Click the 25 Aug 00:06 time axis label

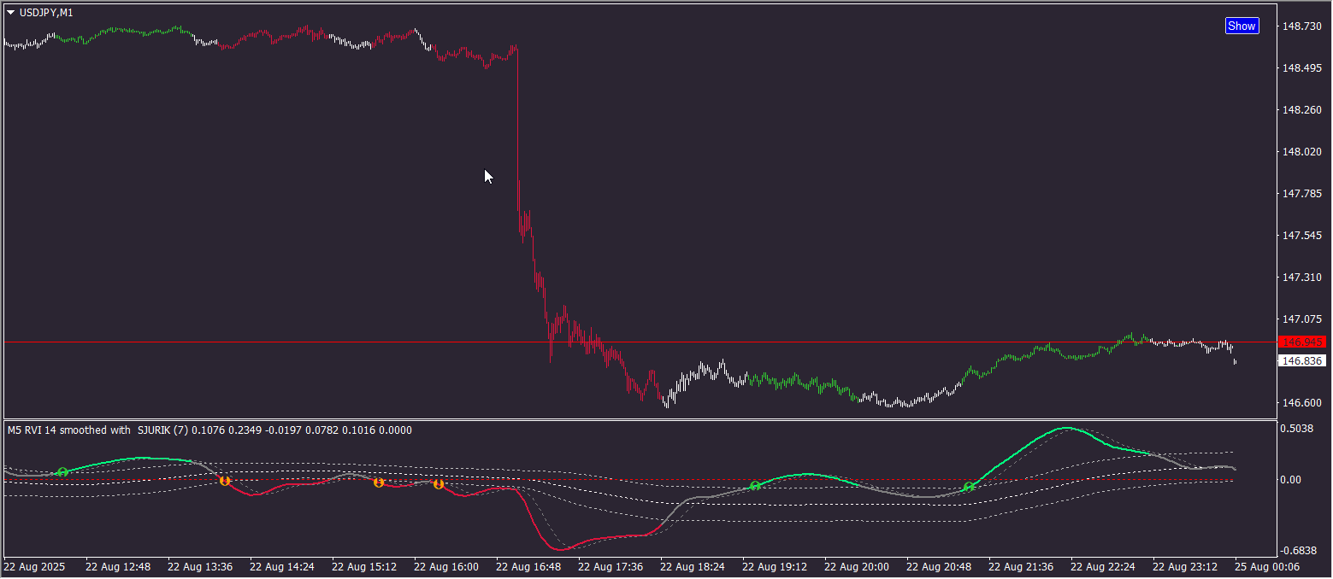(1267, 566)
